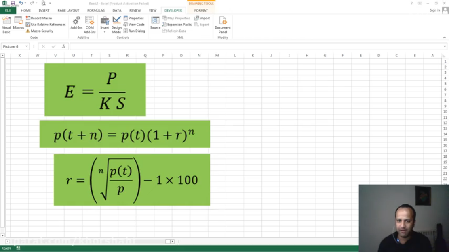This screenshot has width=449, height=252.
Task: Toggle Design Mode on
Action: pos(116,25)
